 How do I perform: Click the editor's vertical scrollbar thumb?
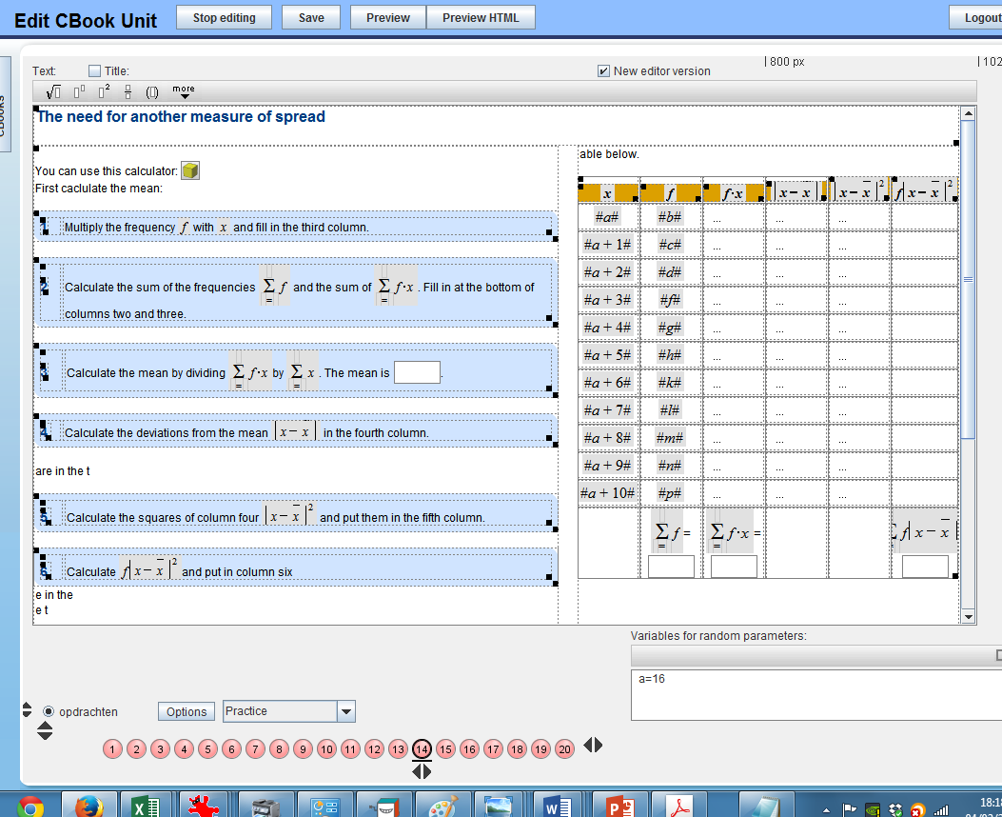pos(969,276)
